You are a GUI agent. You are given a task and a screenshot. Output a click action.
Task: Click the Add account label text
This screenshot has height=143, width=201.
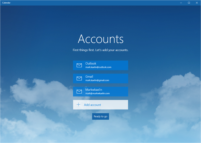[92, 105]
